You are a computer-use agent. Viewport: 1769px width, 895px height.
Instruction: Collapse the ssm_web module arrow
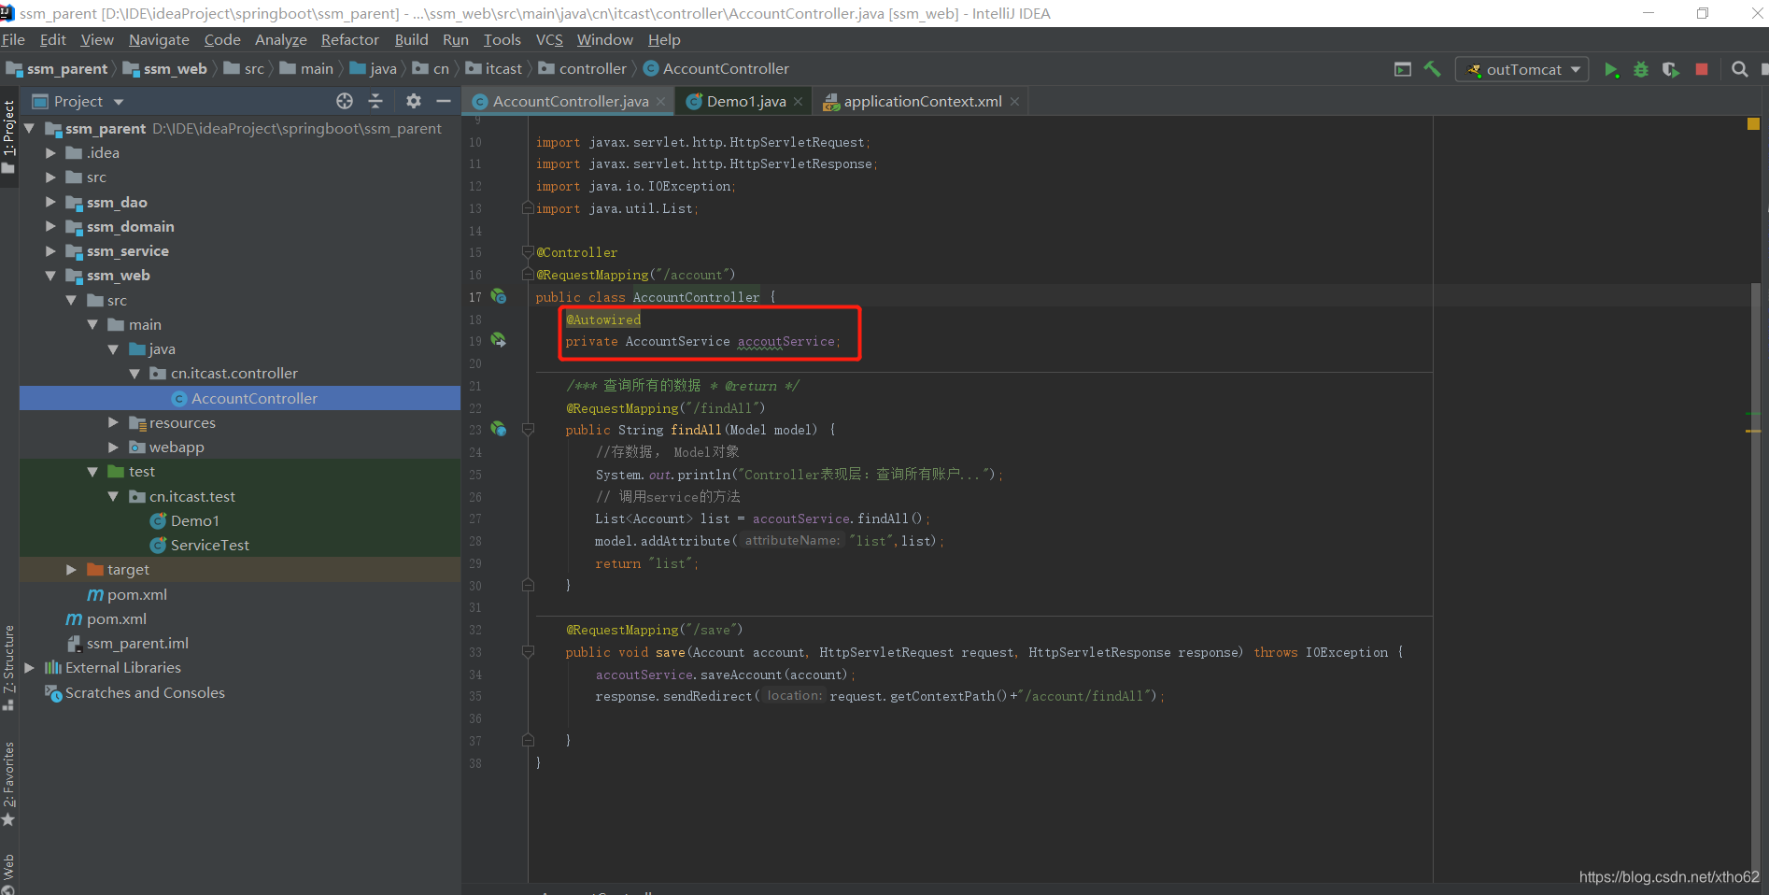(50, 276)
